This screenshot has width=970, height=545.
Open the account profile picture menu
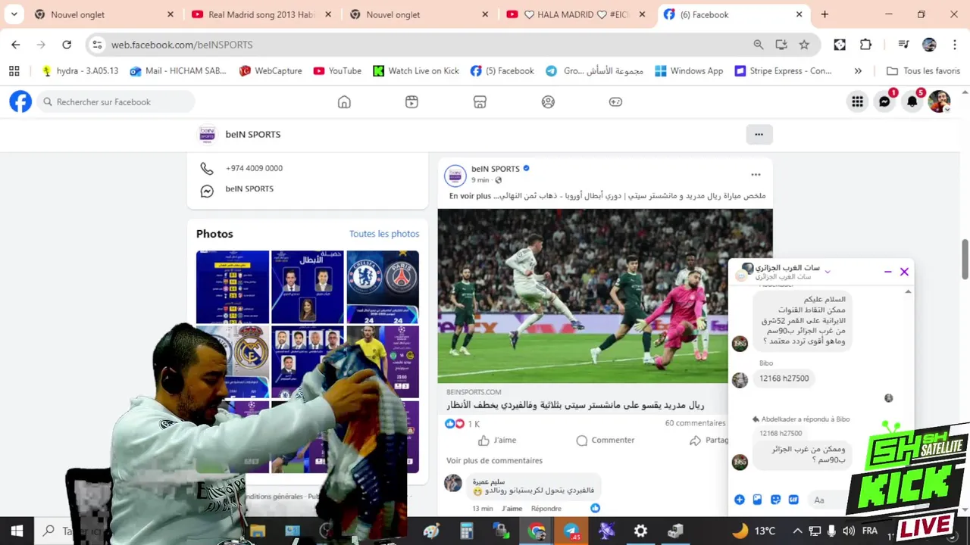coord(939,101)
